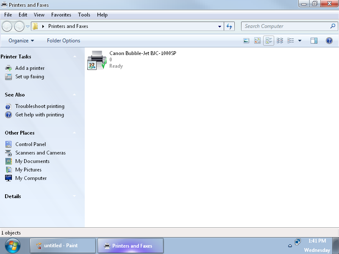Open the view options dropdown arrow

pyautogui.click(x=300, y=41)
